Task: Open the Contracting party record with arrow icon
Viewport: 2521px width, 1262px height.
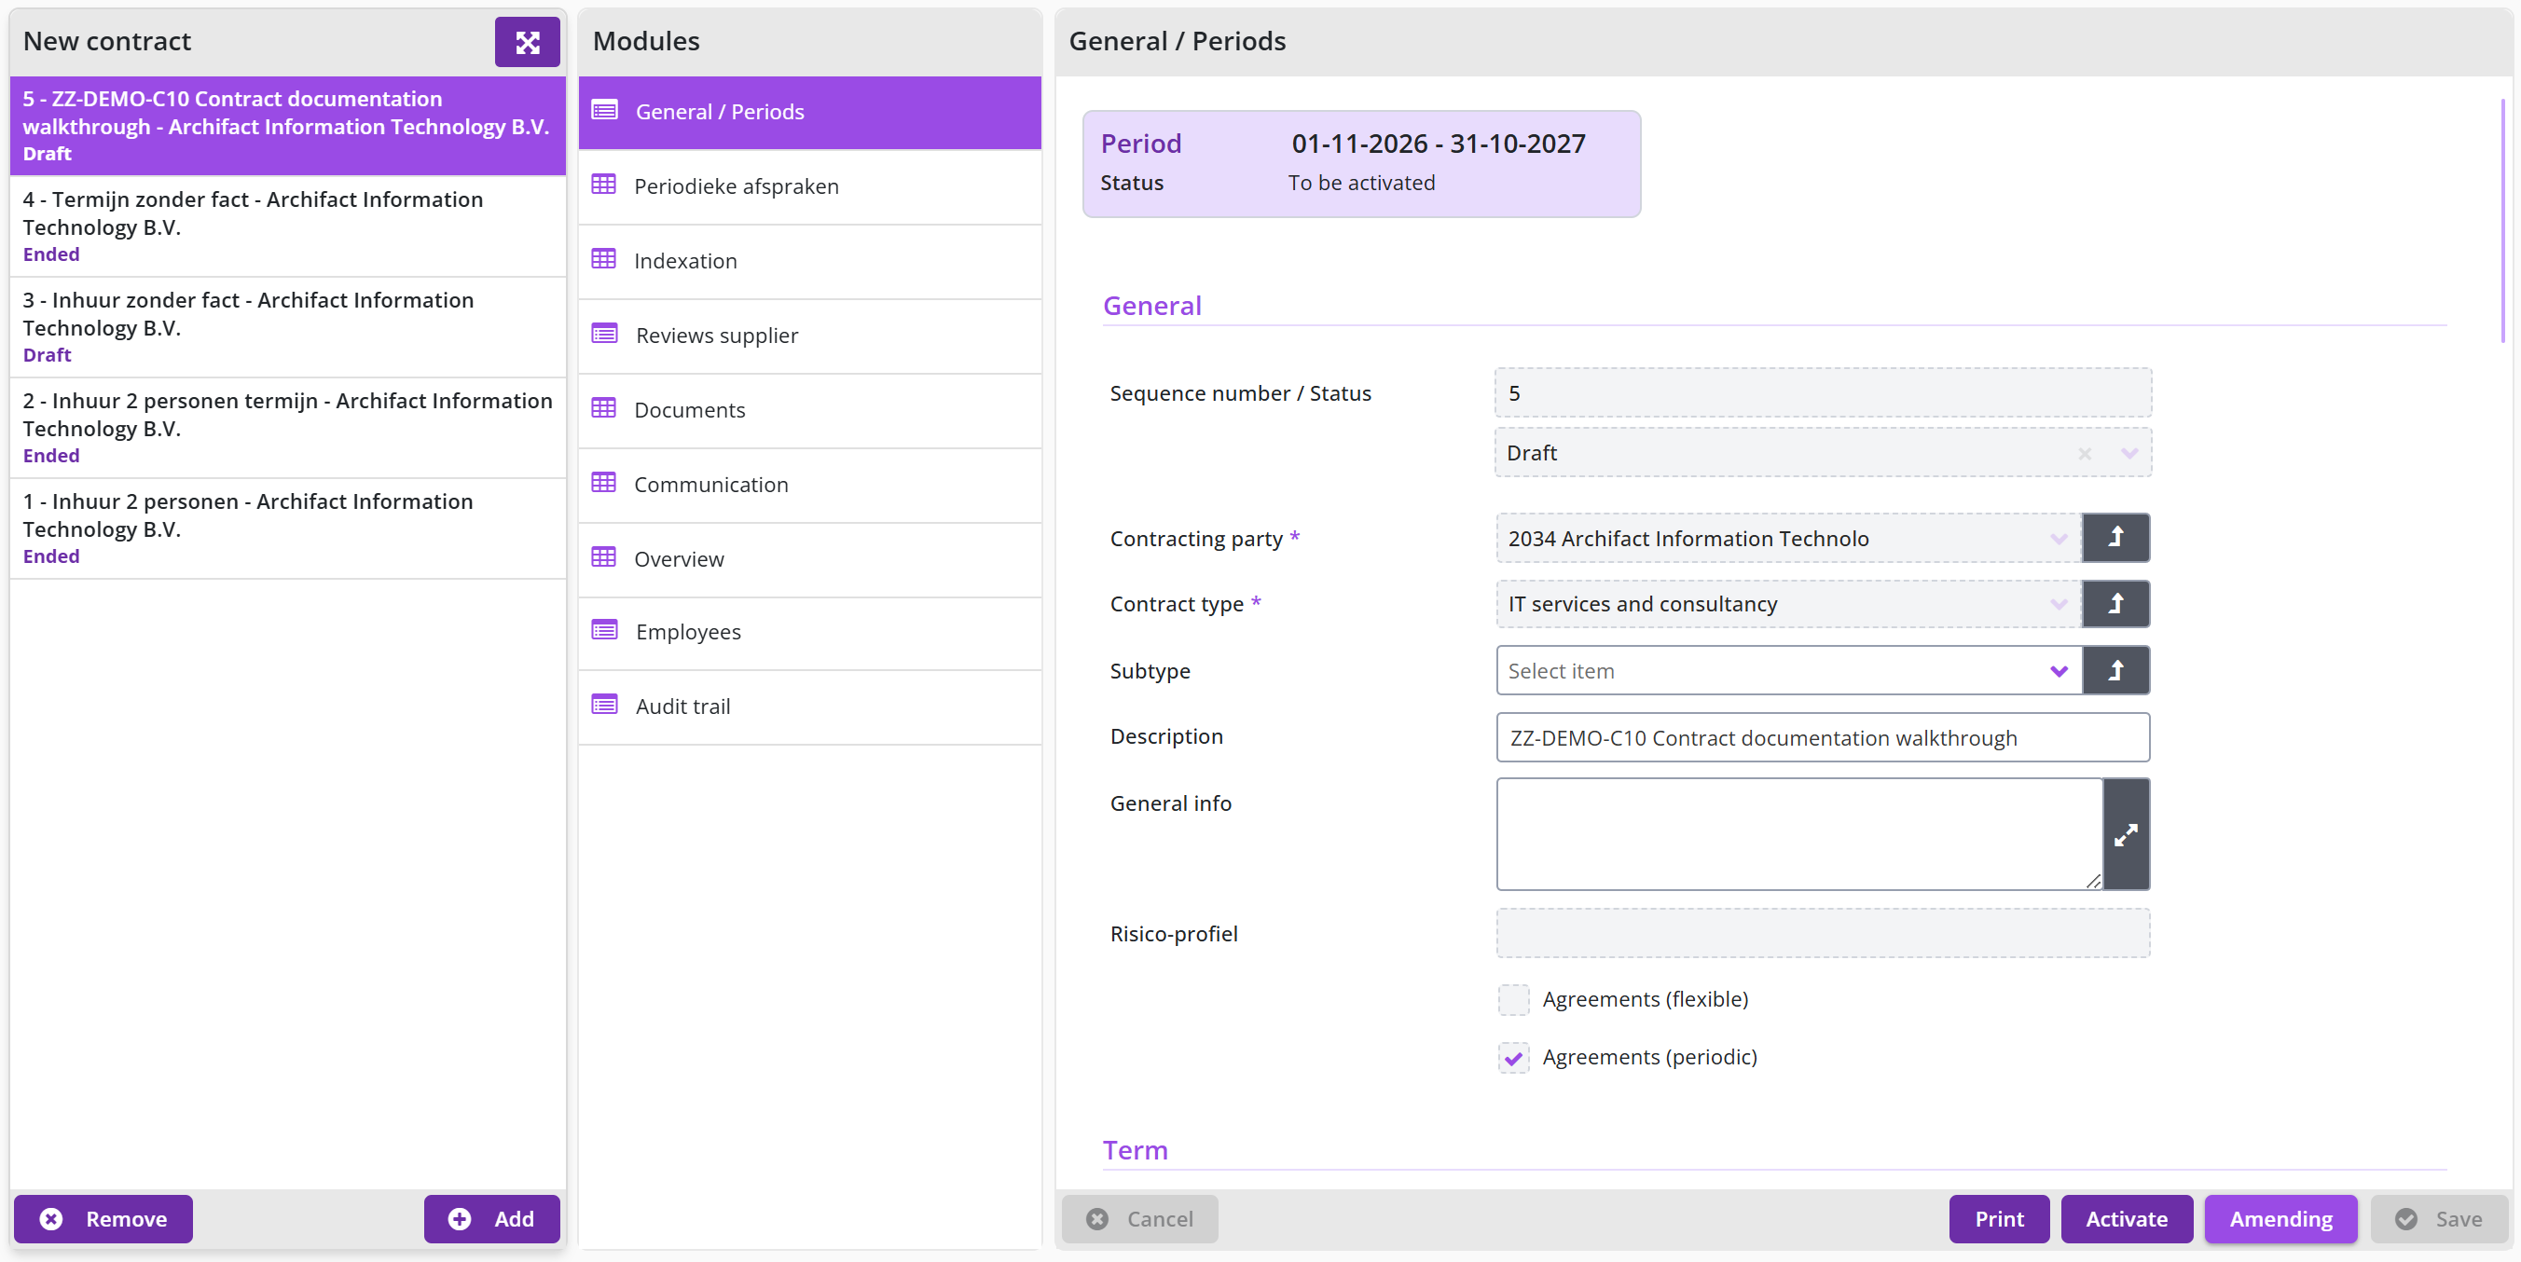Action: point(2115,538)
